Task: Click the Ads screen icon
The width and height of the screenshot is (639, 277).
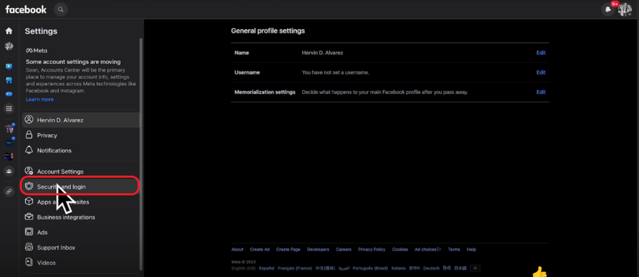Action: (x=29, y=232)
